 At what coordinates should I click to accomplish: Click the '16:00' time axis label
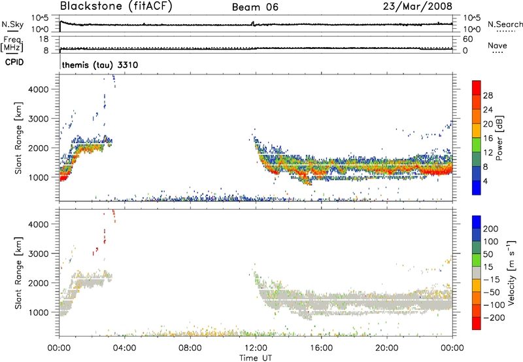[321, 348]
